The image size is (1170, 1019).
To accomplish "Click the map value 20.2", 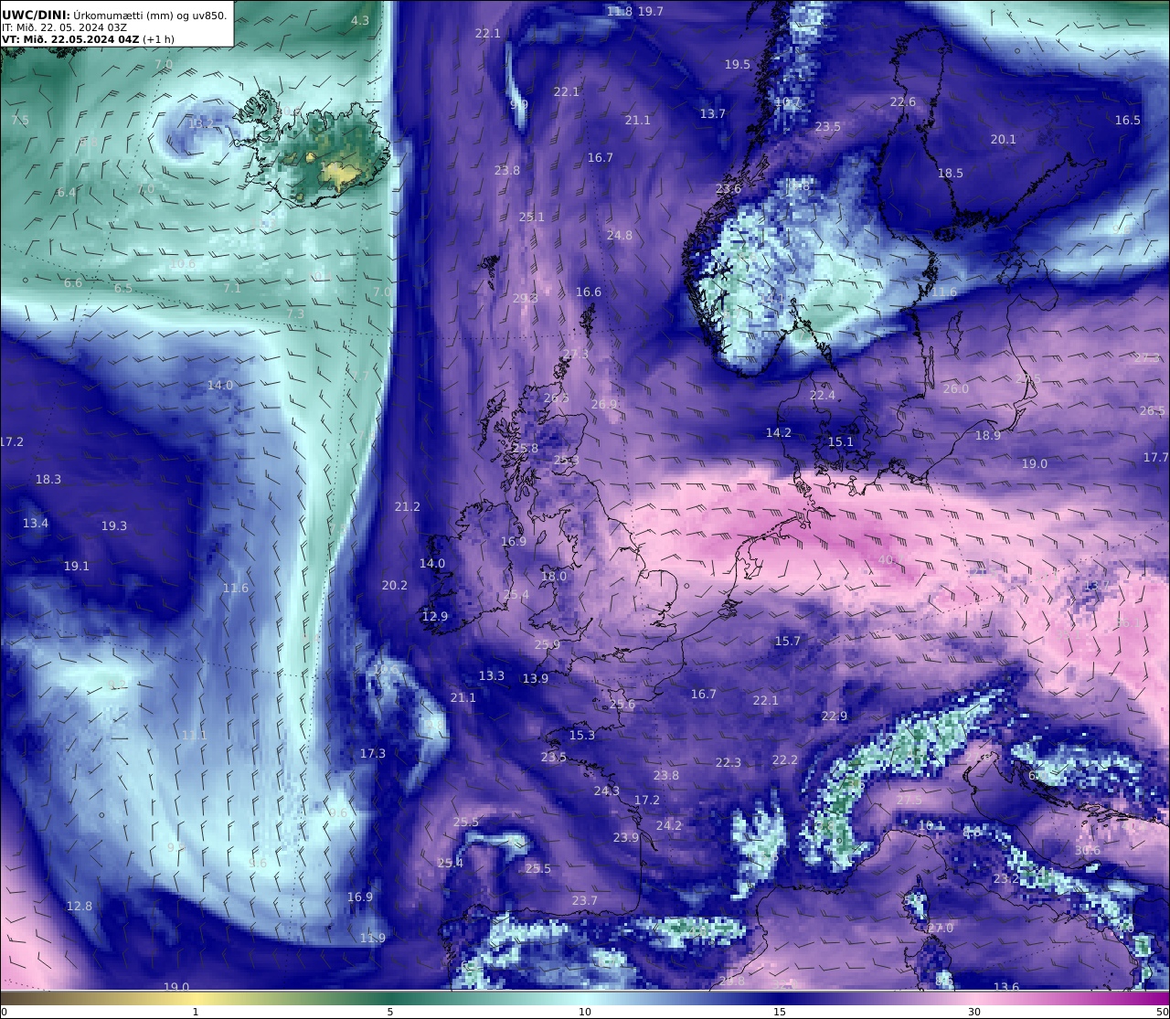I will pyautogui.click(x=395, y=585).
